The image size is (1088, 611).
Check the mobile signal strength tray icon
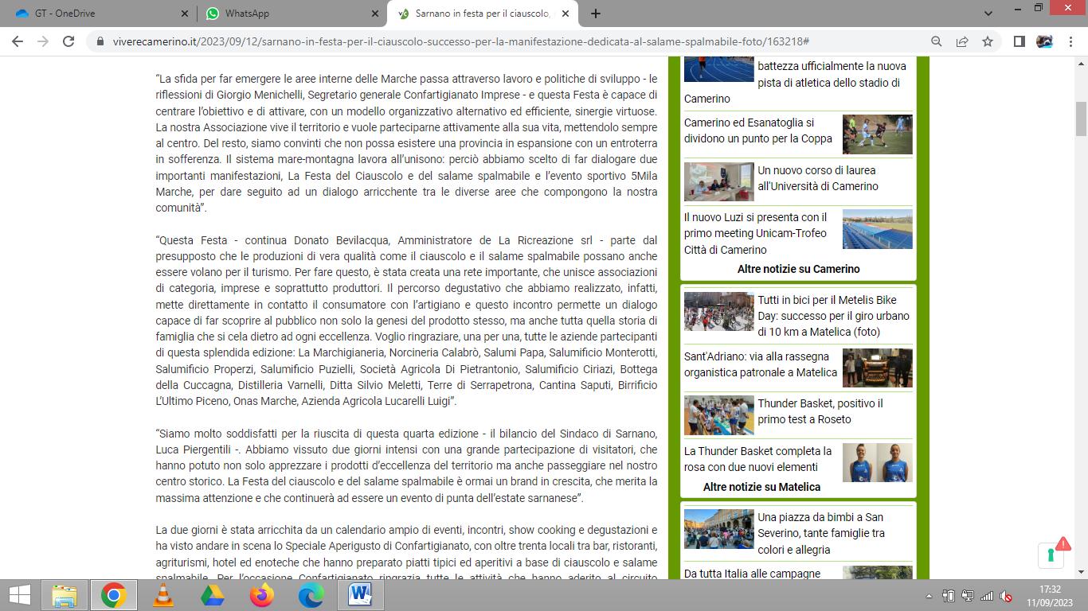(x=986, y=596)
